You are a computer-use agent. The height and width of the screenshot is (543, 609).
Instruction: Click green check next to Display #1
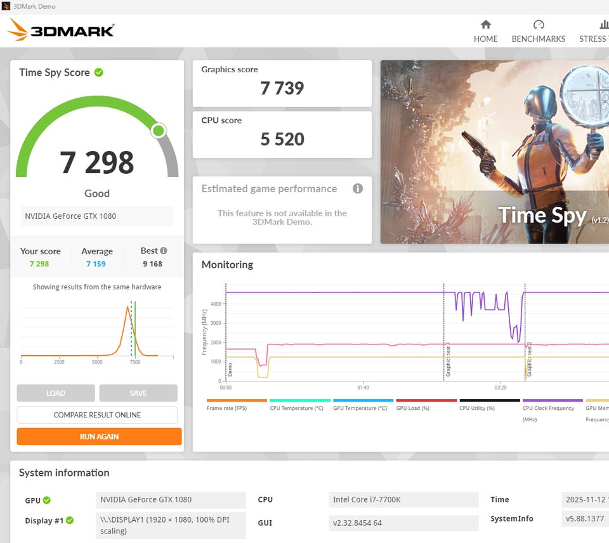click(x=70, y=520)
